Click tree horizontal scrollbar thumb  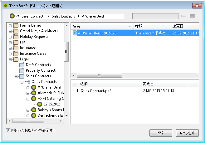tap(28, 121)
